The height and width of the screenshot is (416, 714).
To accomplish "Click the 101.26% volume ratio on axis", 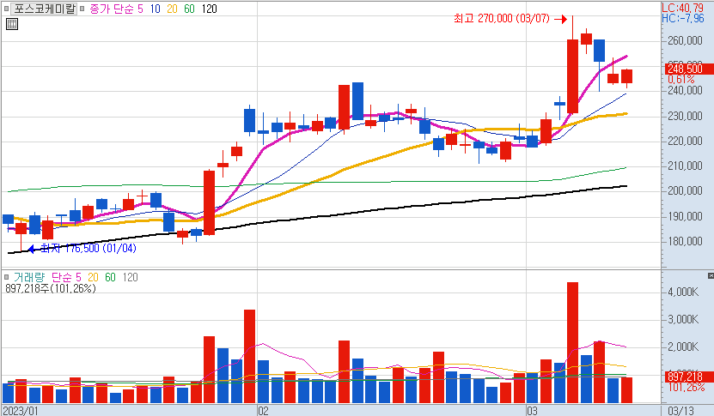I will [x=687, y=388].
